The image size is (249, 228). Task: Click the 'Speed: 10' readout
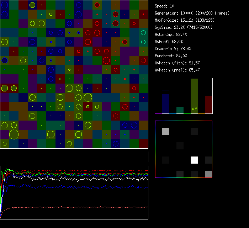pos(164,6)
